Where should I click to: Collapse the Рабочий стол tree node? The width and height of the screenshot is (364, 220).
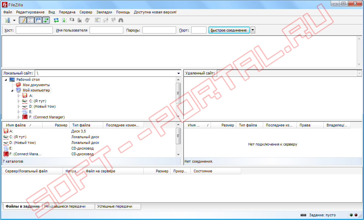point(6,80)
